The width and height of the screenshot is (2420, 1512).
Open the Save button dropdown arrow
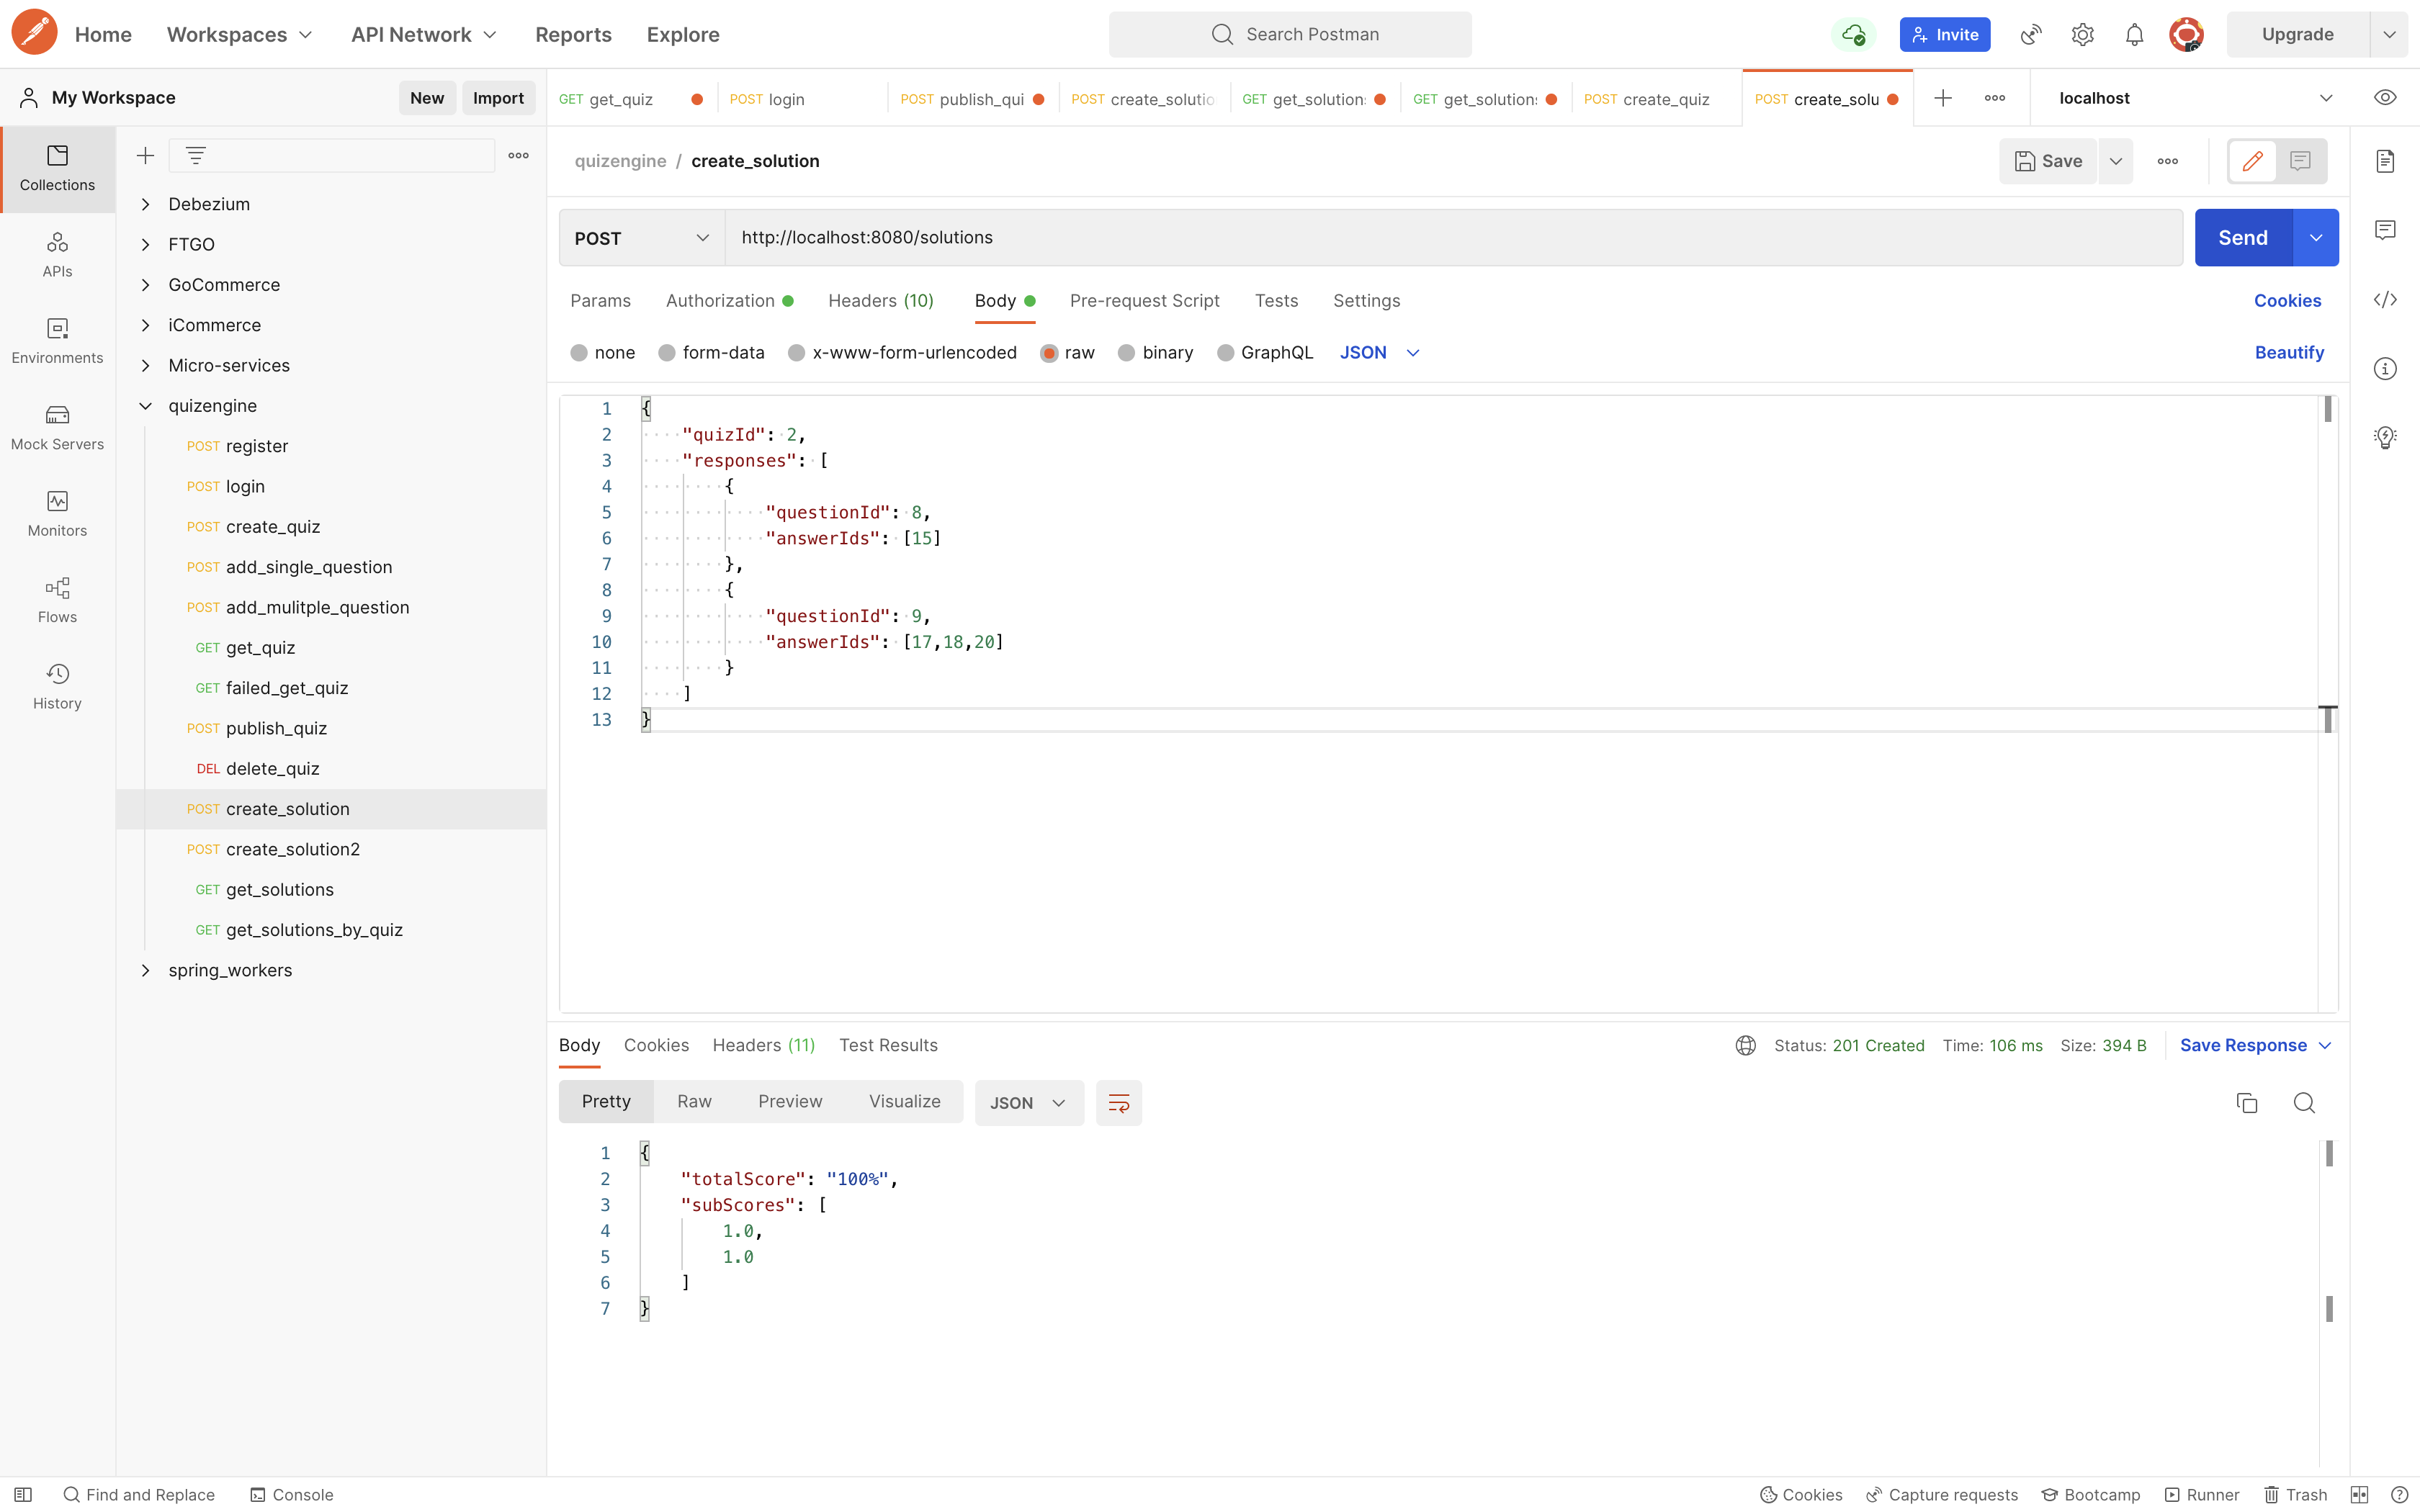(x=2115, y=161)
